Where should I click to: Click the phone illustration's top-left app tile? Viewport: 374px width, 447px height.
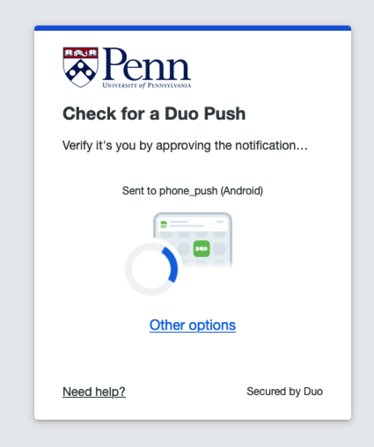click(166, 235)
